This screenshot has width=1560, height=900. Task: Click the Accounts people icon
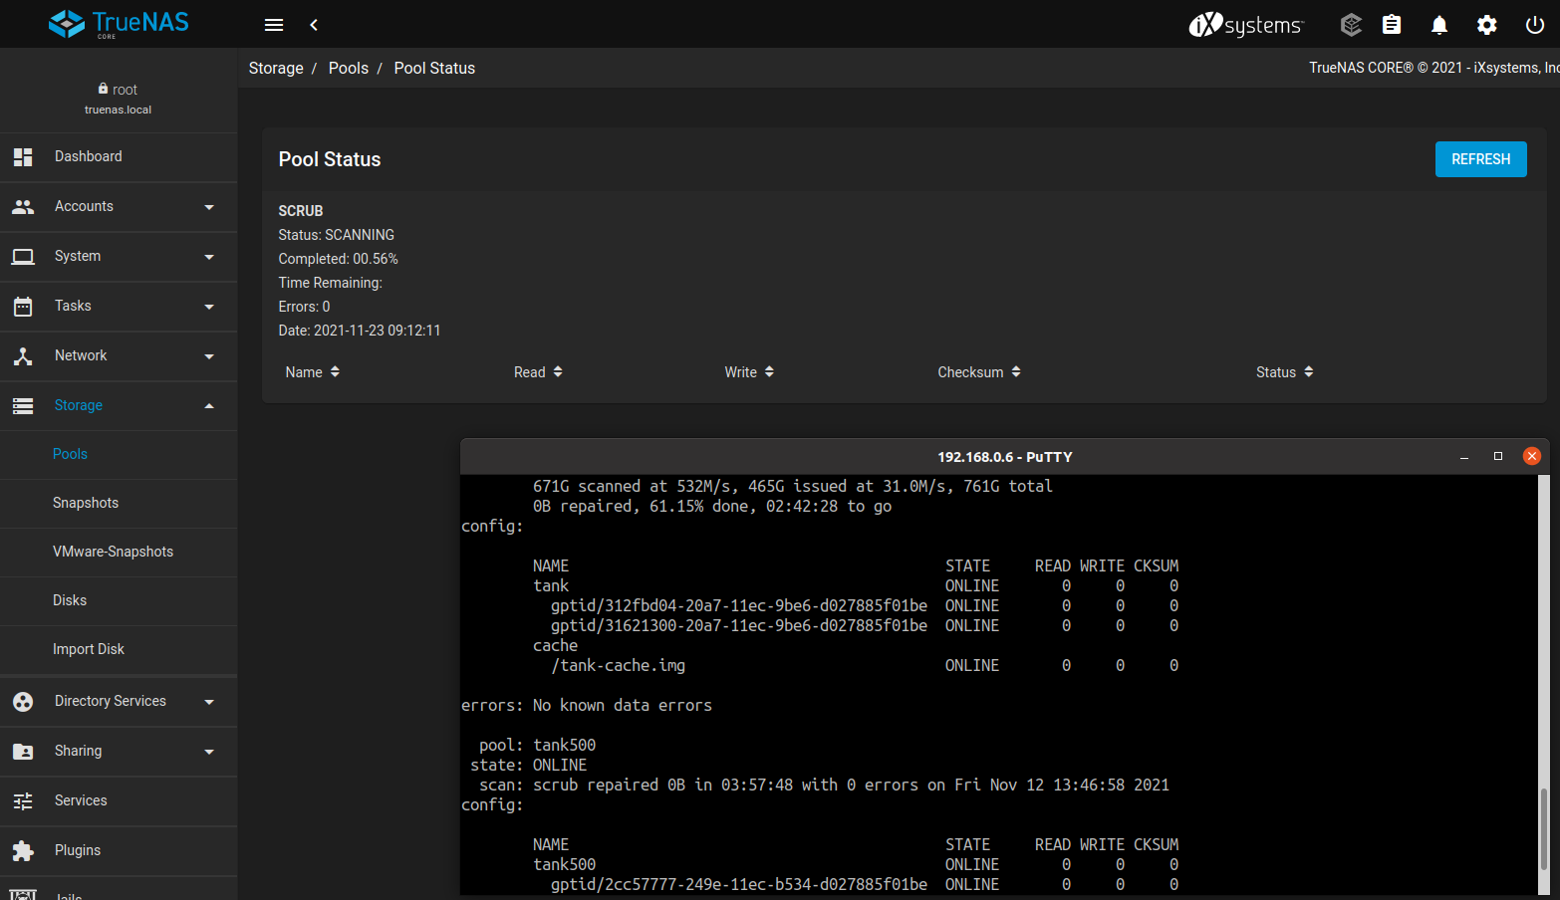(x=23, y=207)
